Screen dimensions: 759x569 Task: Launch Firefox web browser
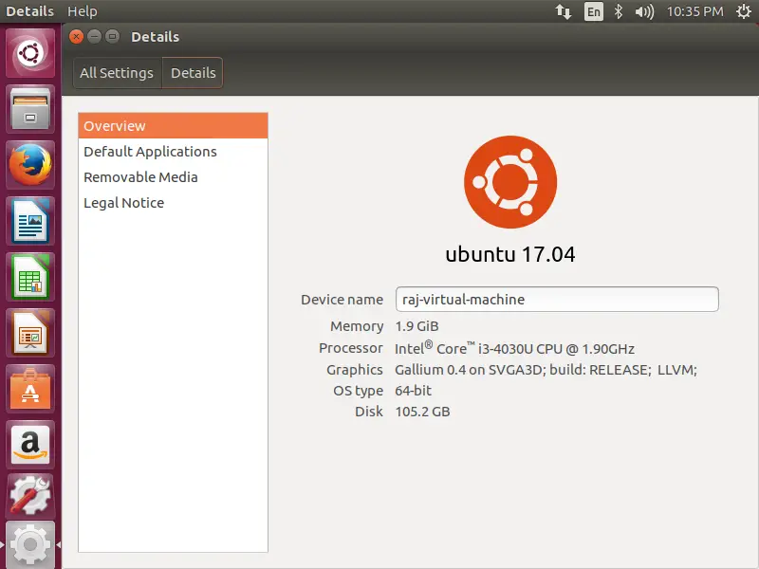30,165
